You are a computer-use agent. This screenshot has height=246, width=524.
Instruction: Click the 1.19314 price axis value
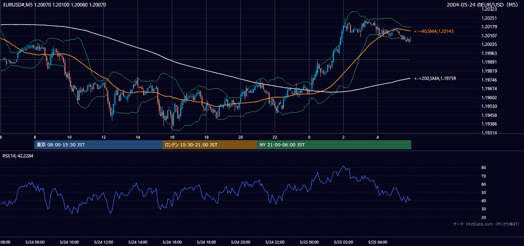[x=489, y=133]
